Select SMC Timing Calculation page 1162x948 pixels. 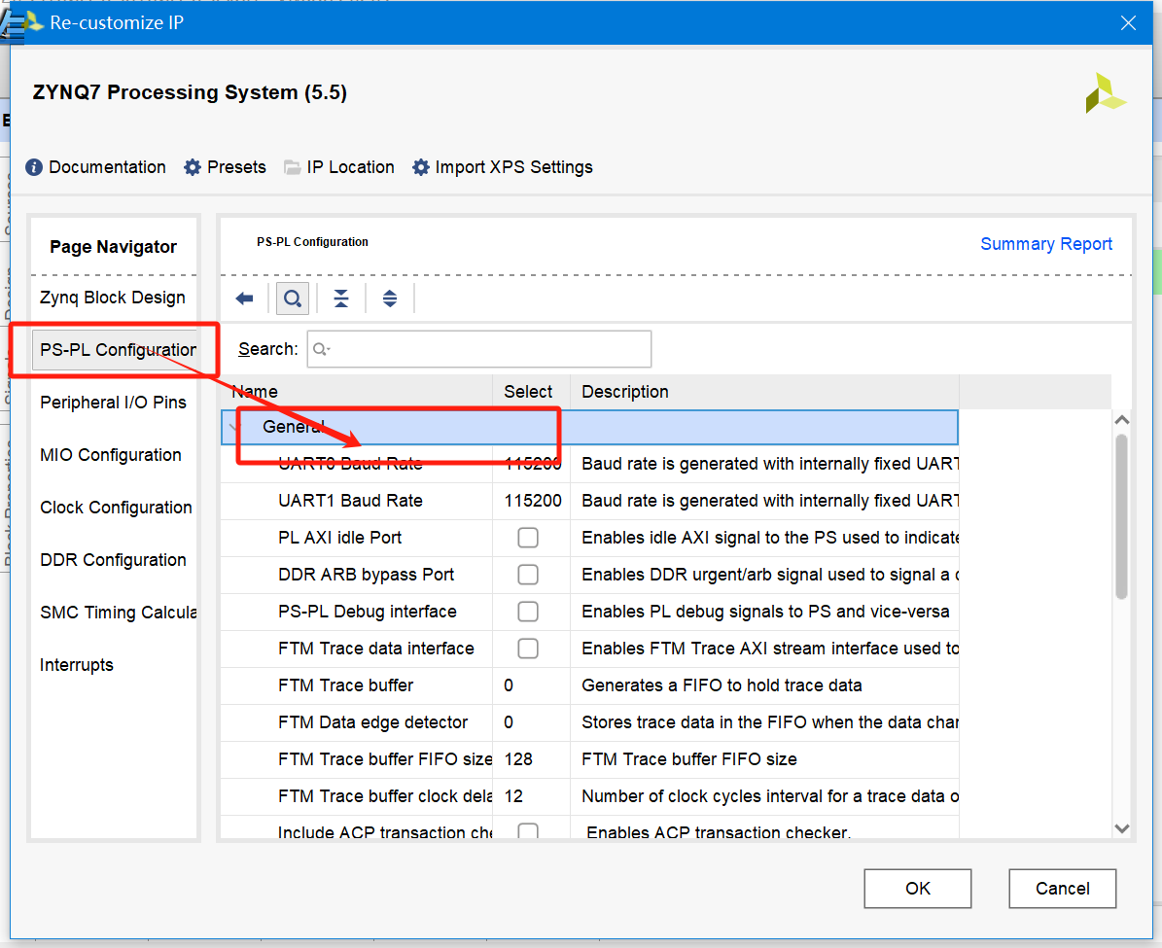click(118, 613)
